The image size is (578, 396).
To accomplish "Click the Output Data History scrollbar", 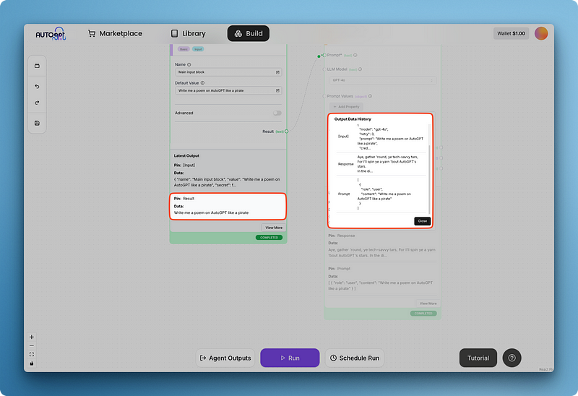I will (x=429, y=178).
